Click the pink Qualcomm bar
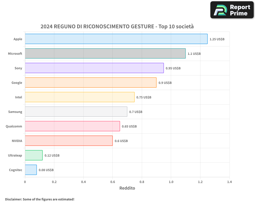 [x=72, y=126]
